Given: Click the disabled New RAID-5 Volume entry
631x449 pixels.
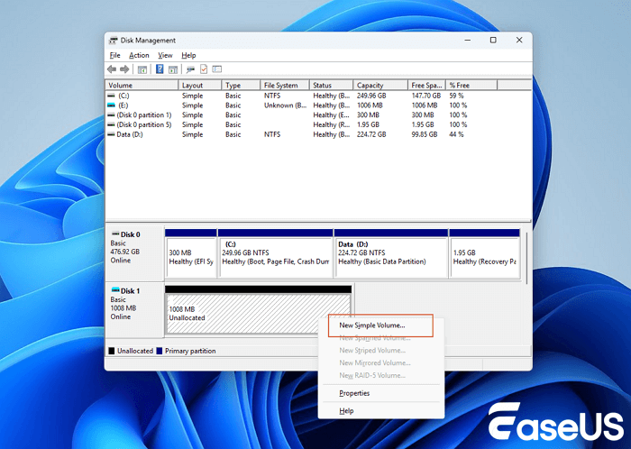Looking at the screenshot, I should tap(380, 375).
